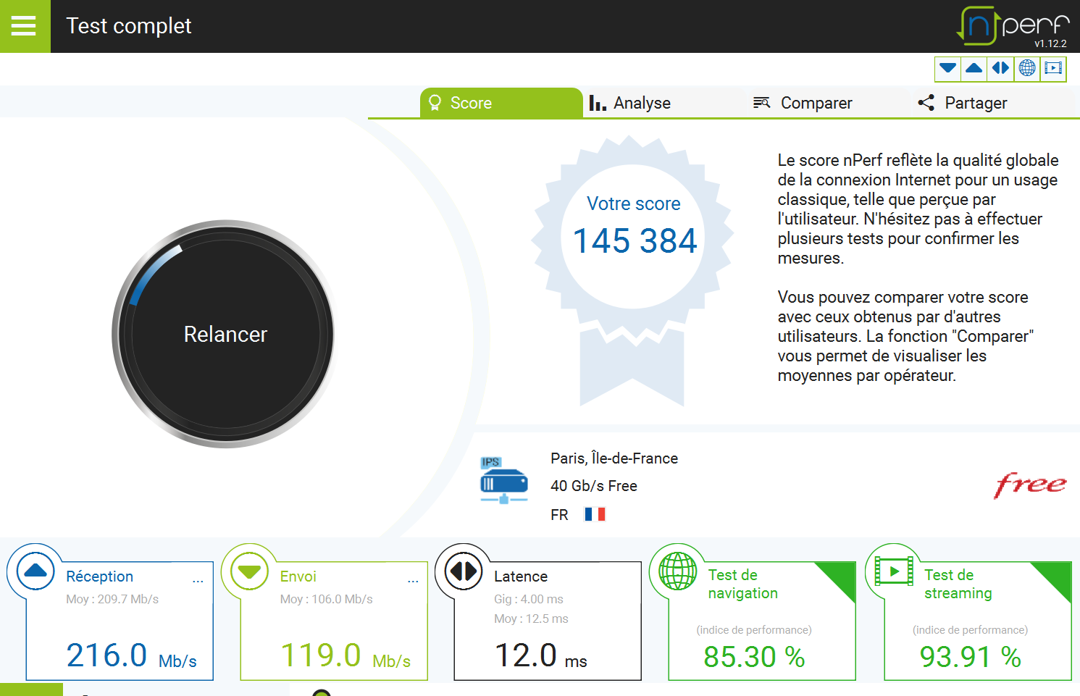Click the 85.30 % navigation performance value
The image size is (1080, 696).
[x=754, y=657]
